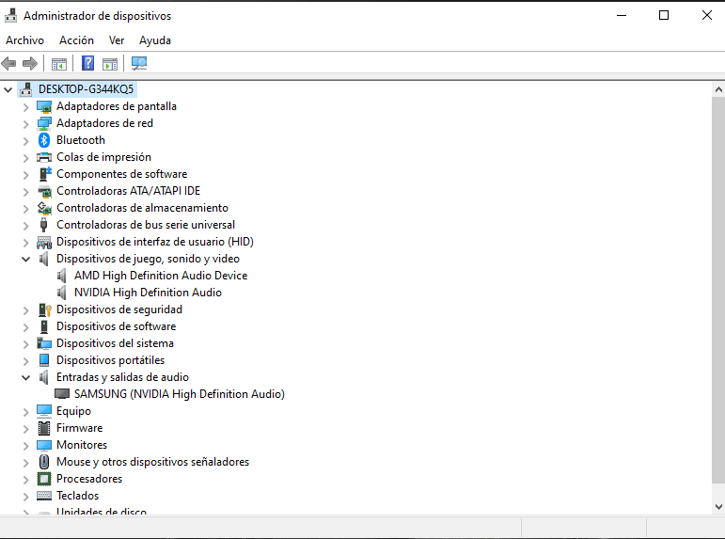Open the Archivo menu

pos(25,40)
